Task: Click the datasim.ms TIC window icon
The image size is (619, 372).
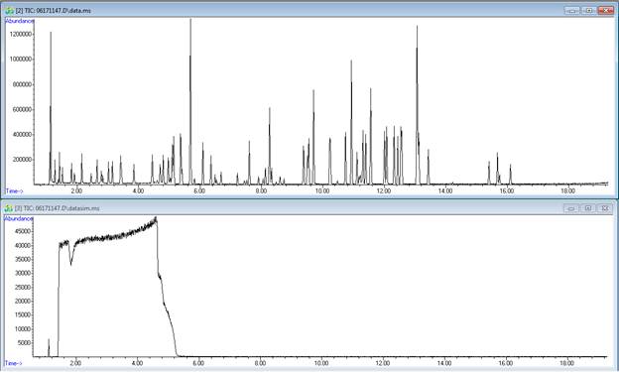Action: (9, 208)
